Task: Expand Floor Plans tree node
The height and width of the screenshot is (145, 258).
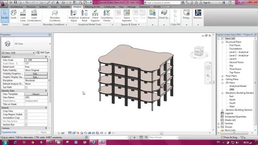Action: (x=222, y=76)
